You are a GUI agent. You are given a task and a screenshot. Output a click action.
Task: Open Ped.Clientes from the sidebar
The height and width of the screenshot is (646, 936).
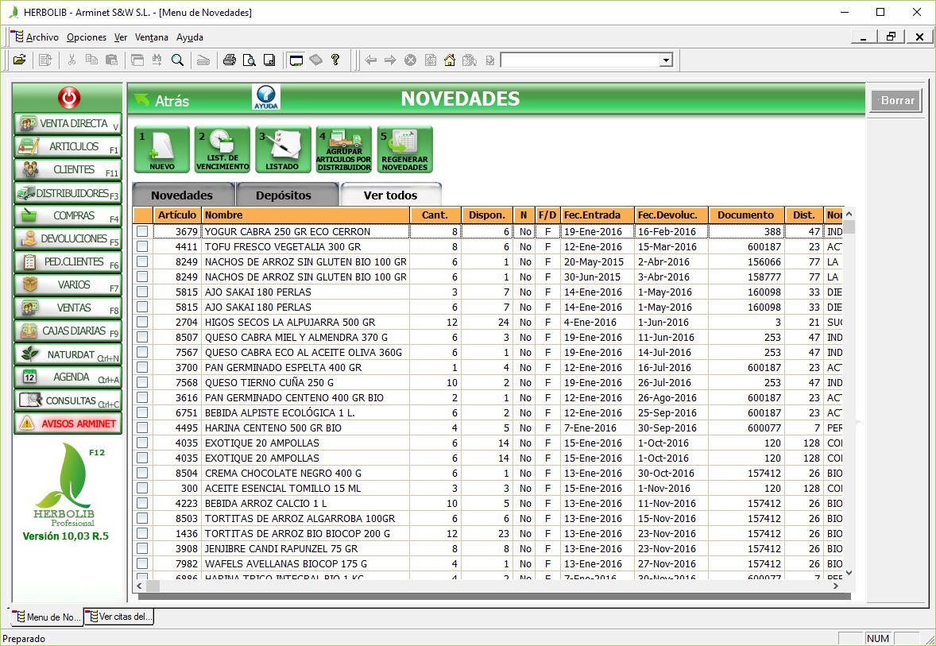click(x=68, y=262)
